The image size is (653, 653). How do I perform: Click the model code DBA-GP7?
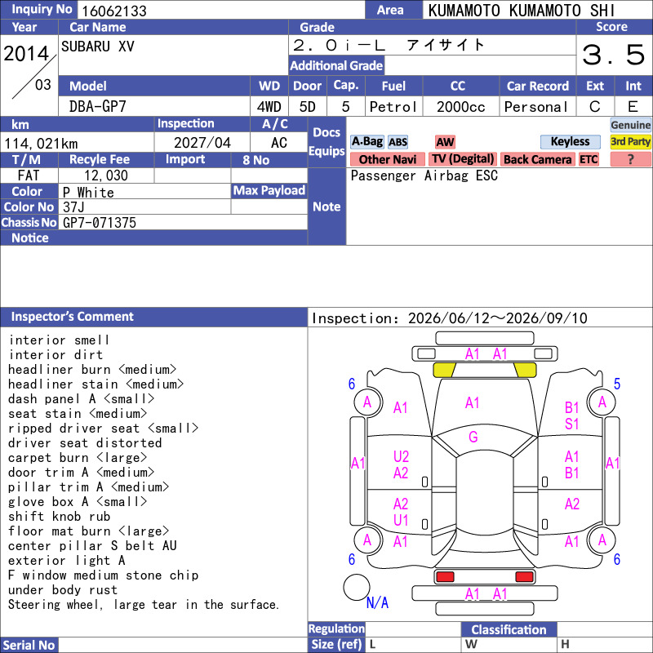click(97, 107)
